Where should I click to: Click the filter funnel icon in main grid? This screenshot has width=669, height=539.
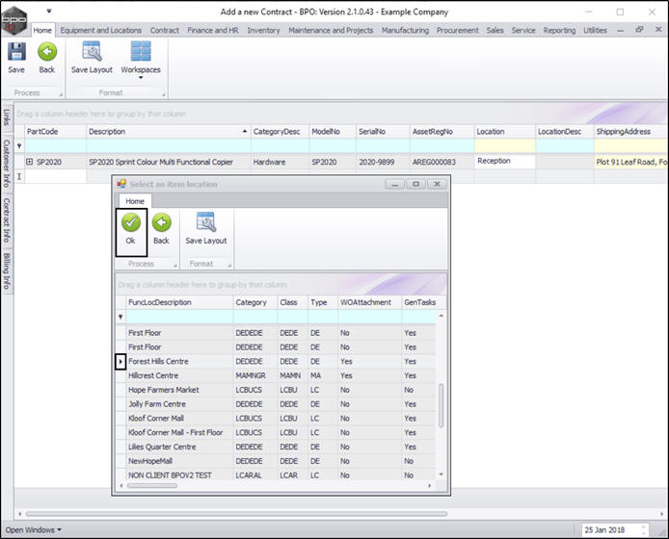pos(19,145)
